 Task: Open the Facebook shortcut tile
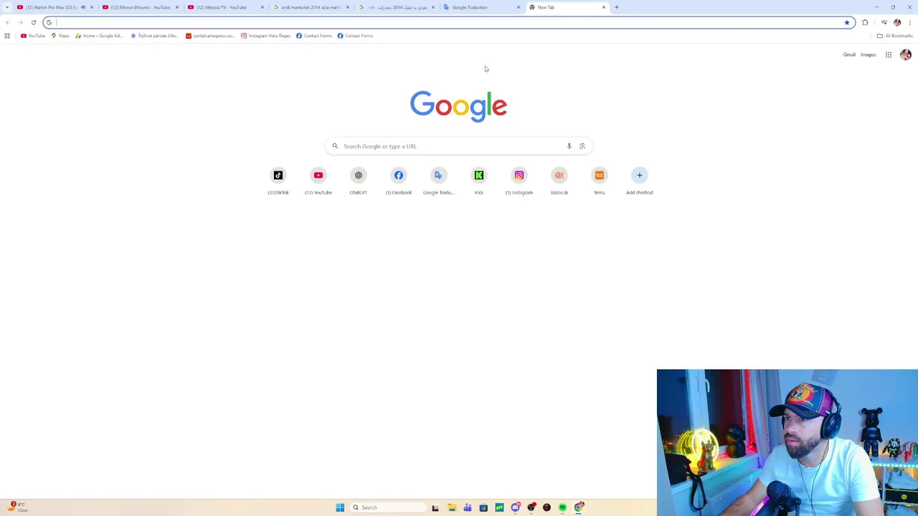point(399,181)
